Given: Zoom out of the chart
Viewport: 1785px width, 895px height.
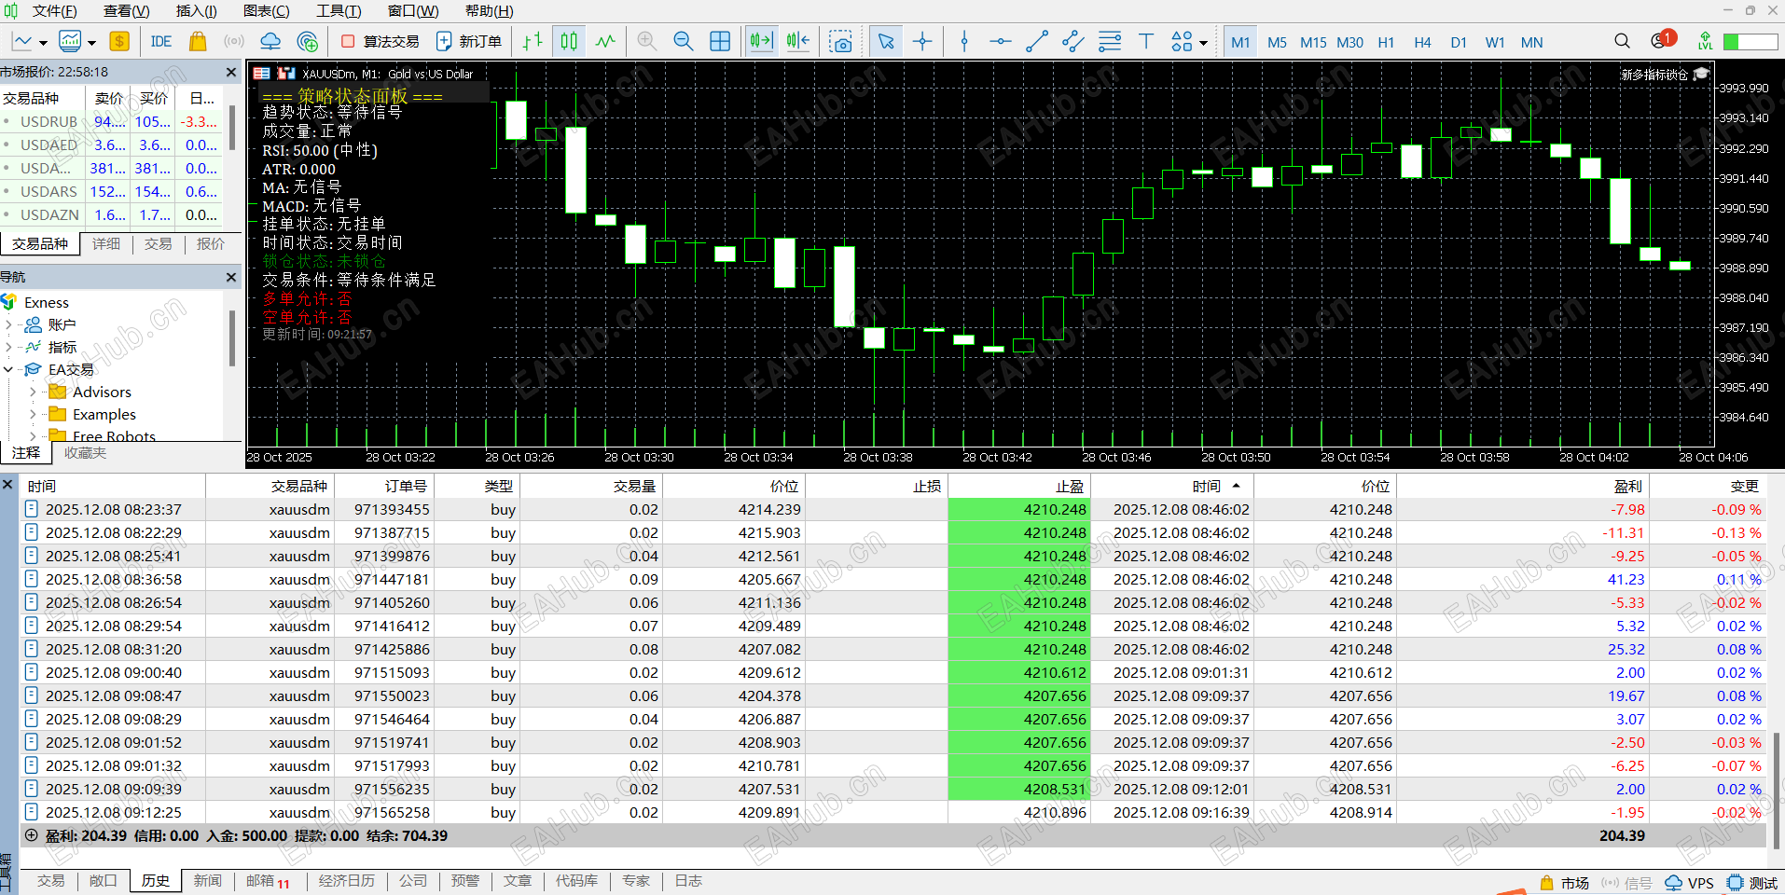Looking at the screenshot, I should coord(684,41).
